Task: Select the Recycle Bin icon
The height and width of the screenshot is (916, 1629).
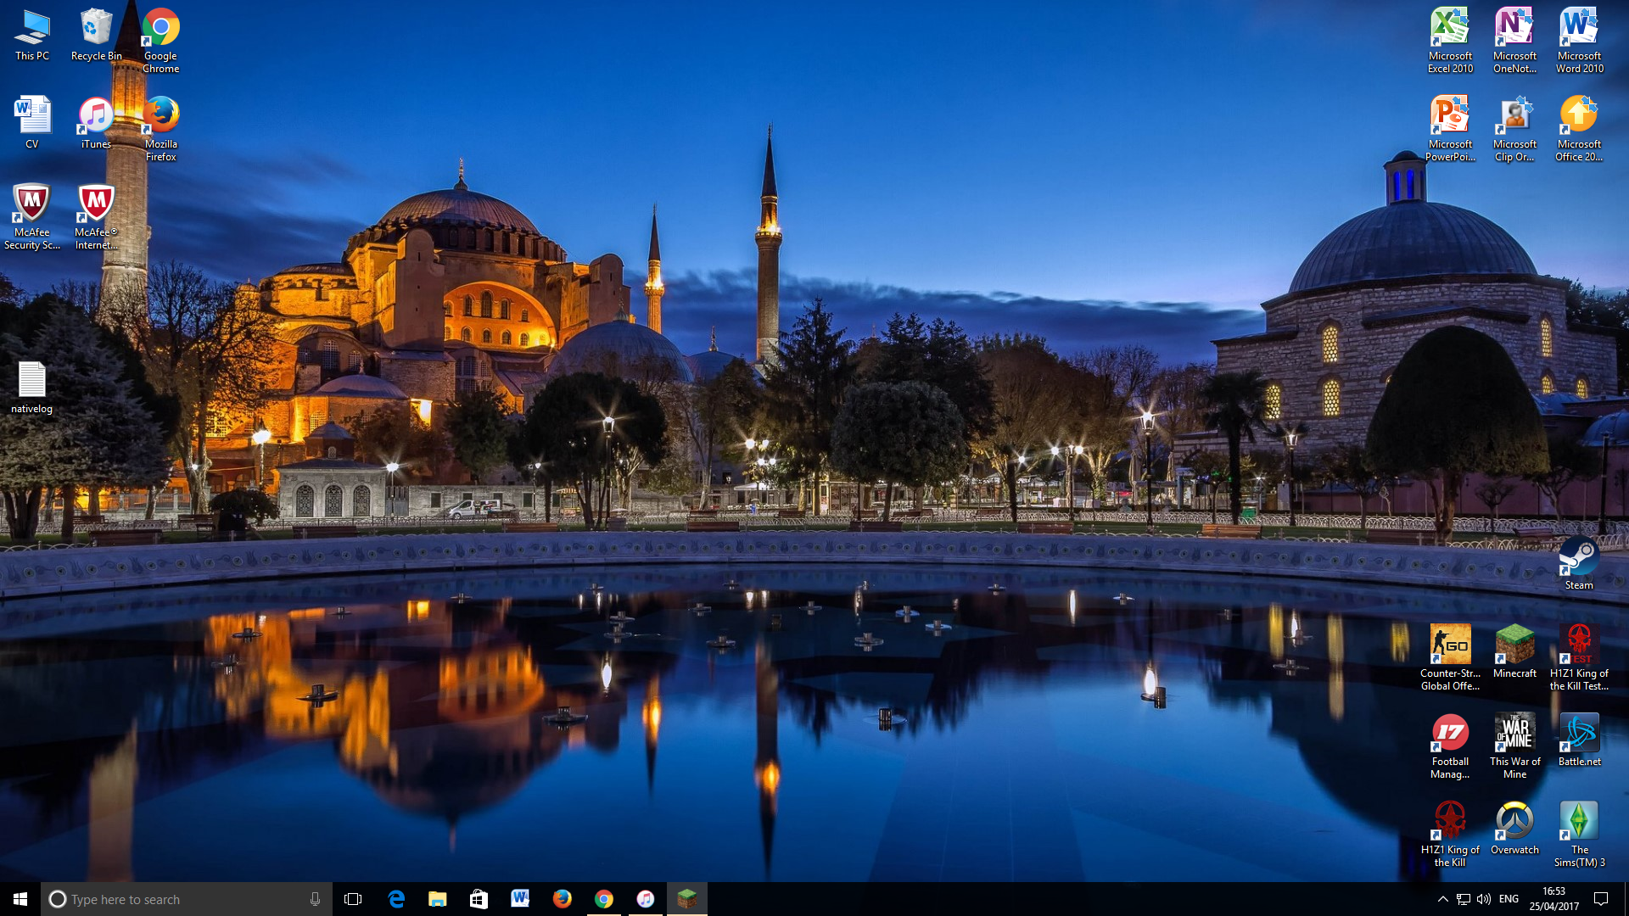Action: 96,29
